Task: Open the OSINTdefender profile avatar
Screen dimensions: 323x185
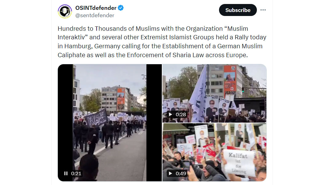Action: coord(65,11)
